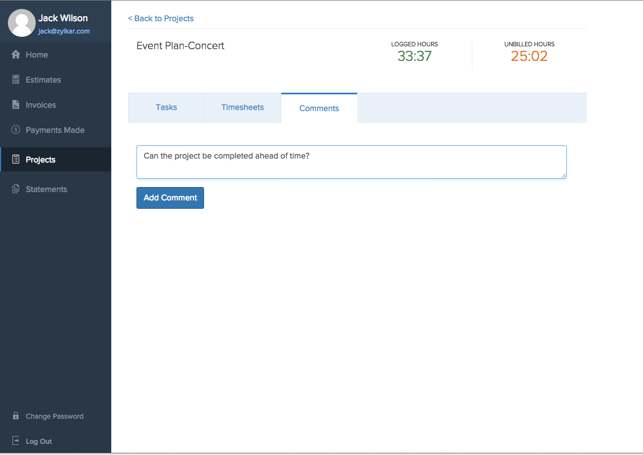Select the Comments tab
Viewport: 643px width, 455px height.
[319, 108]
